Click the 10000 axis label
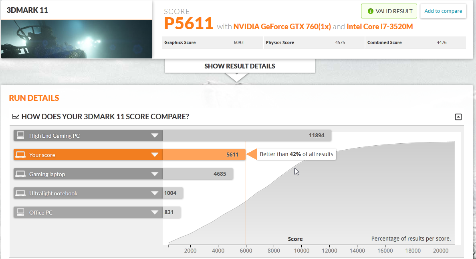 tap(301, 251)
